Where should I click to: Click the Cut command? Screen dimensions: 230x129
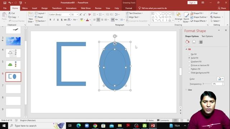coord(11,13)
